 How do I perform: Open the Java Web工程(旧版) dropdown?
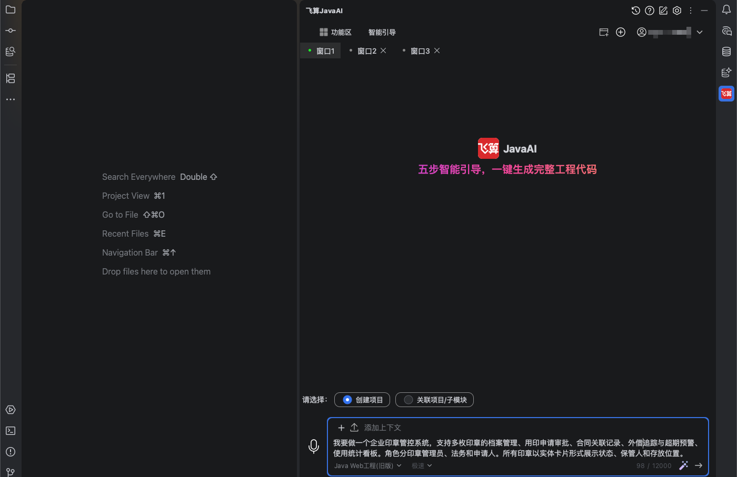pos(367,465)
